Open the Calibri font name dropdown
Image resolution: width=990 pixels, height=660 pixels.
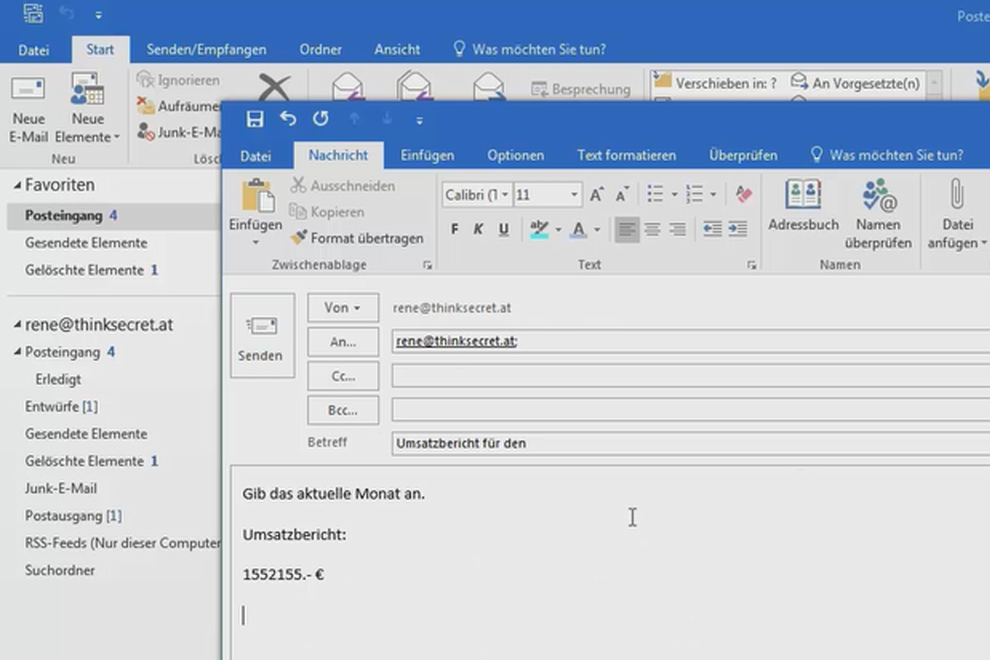[x=473, y=195]
